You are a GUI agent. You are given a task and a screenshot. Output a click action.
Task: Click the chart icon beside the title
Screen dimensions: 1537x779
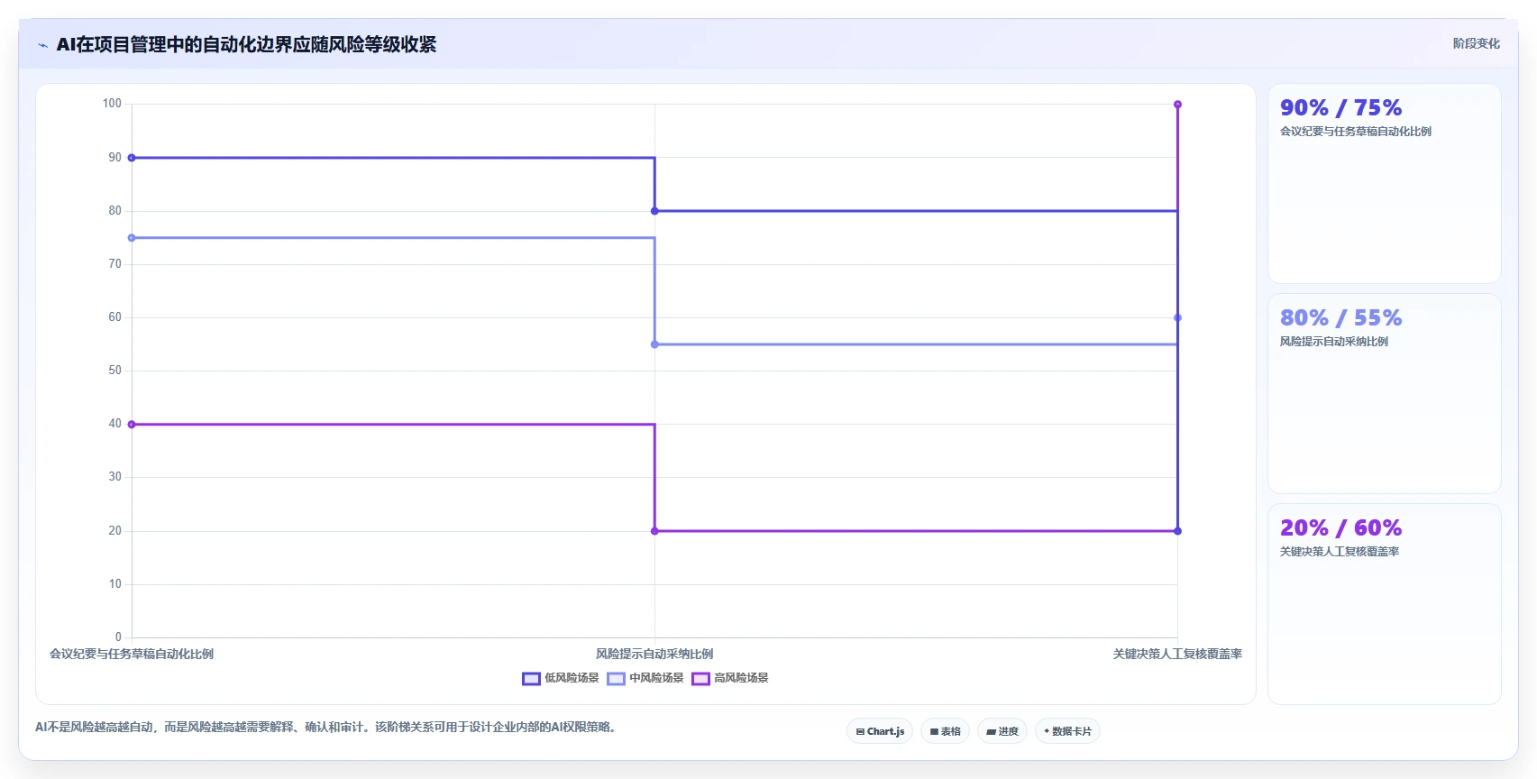[x=42, y=45]
